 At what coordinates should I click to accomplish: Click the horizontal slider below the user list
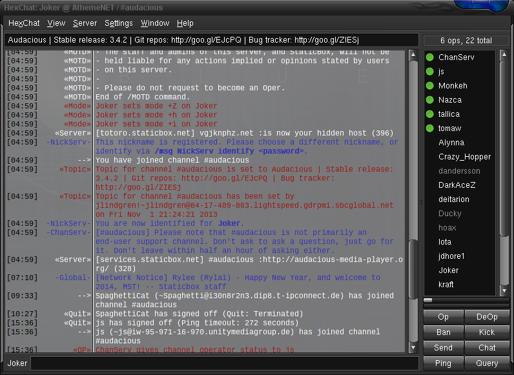tap(466, 300)
